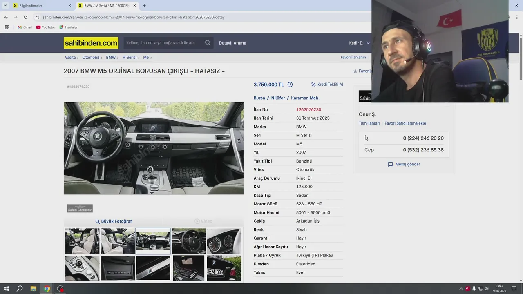Viewport: 523px width, 294px height.
Task: Close the BMW M5 listing tab
Action: pyautogui.click(x=134, y=6)
